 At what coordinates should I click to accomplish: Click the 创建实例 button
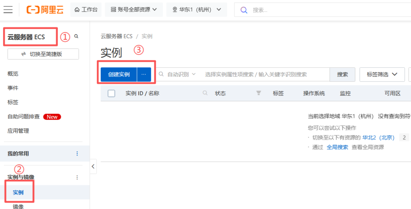pyautogui.click(x=119, y=74)
